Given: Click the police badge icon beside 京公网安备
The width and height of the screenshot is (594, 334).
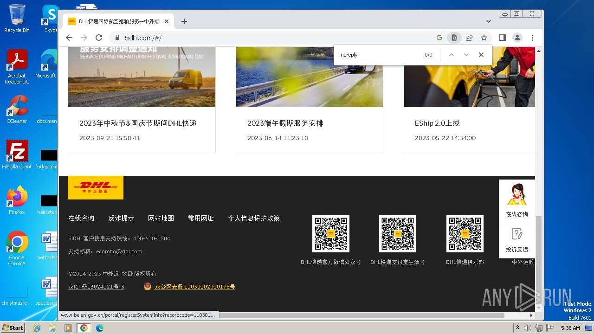Looking at the screenshot, I should (x=148, y=287).
